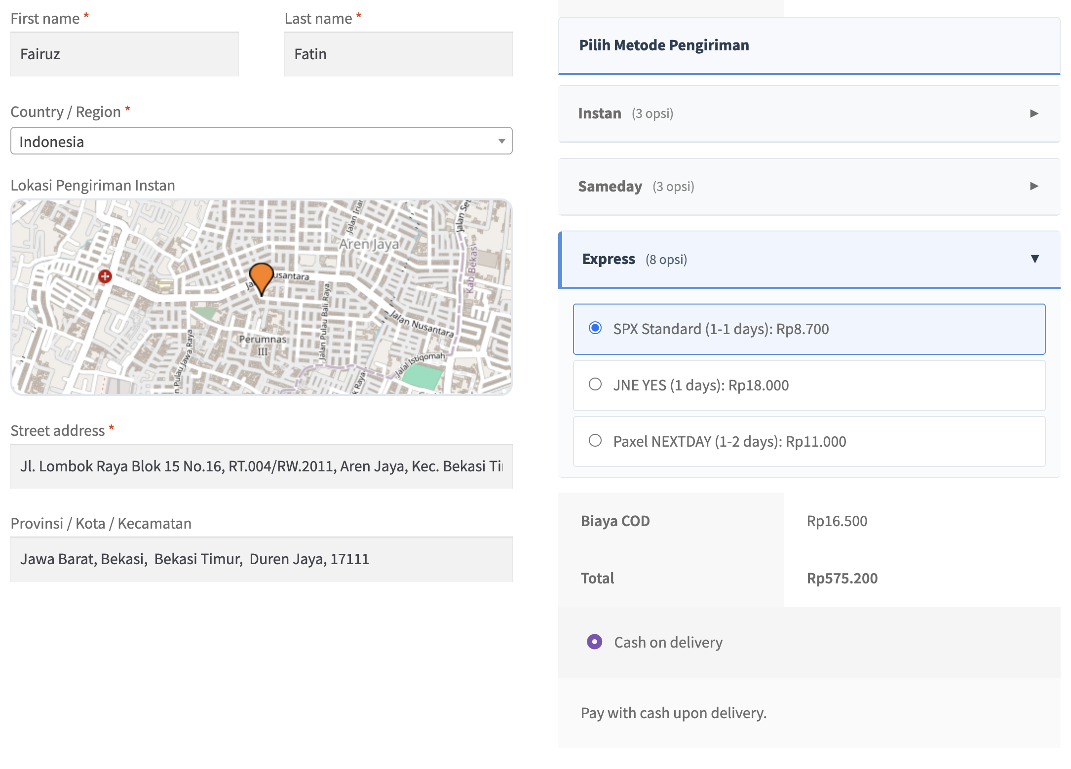Click the red hospital cross icon on the map
The height and width of the screenshot is (769, 1071).
point(105,277)
